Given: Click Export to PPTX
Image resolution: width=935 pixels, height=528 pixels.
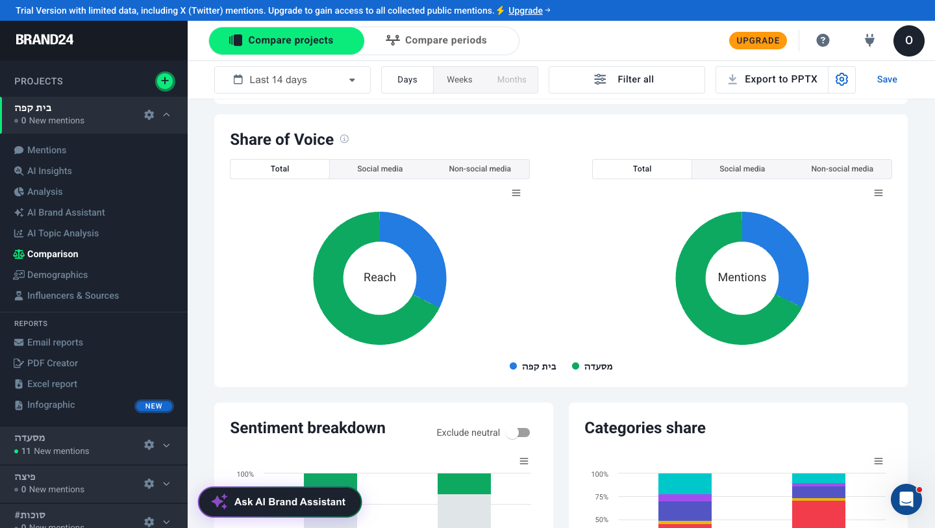Looking at the screenshot, I should point(772,79).
